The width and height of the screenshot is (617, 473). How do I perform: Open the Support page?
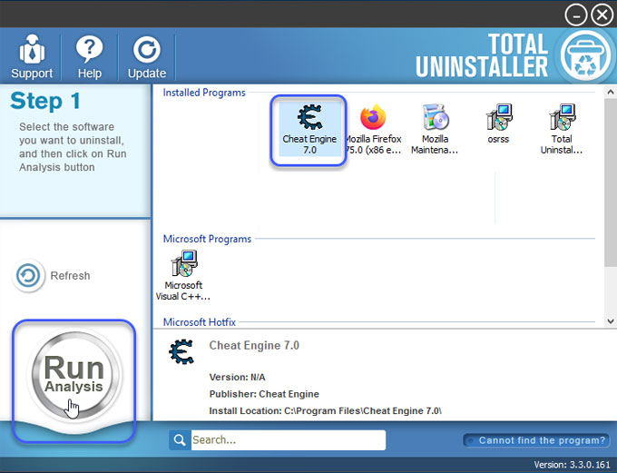pos(32,56)
